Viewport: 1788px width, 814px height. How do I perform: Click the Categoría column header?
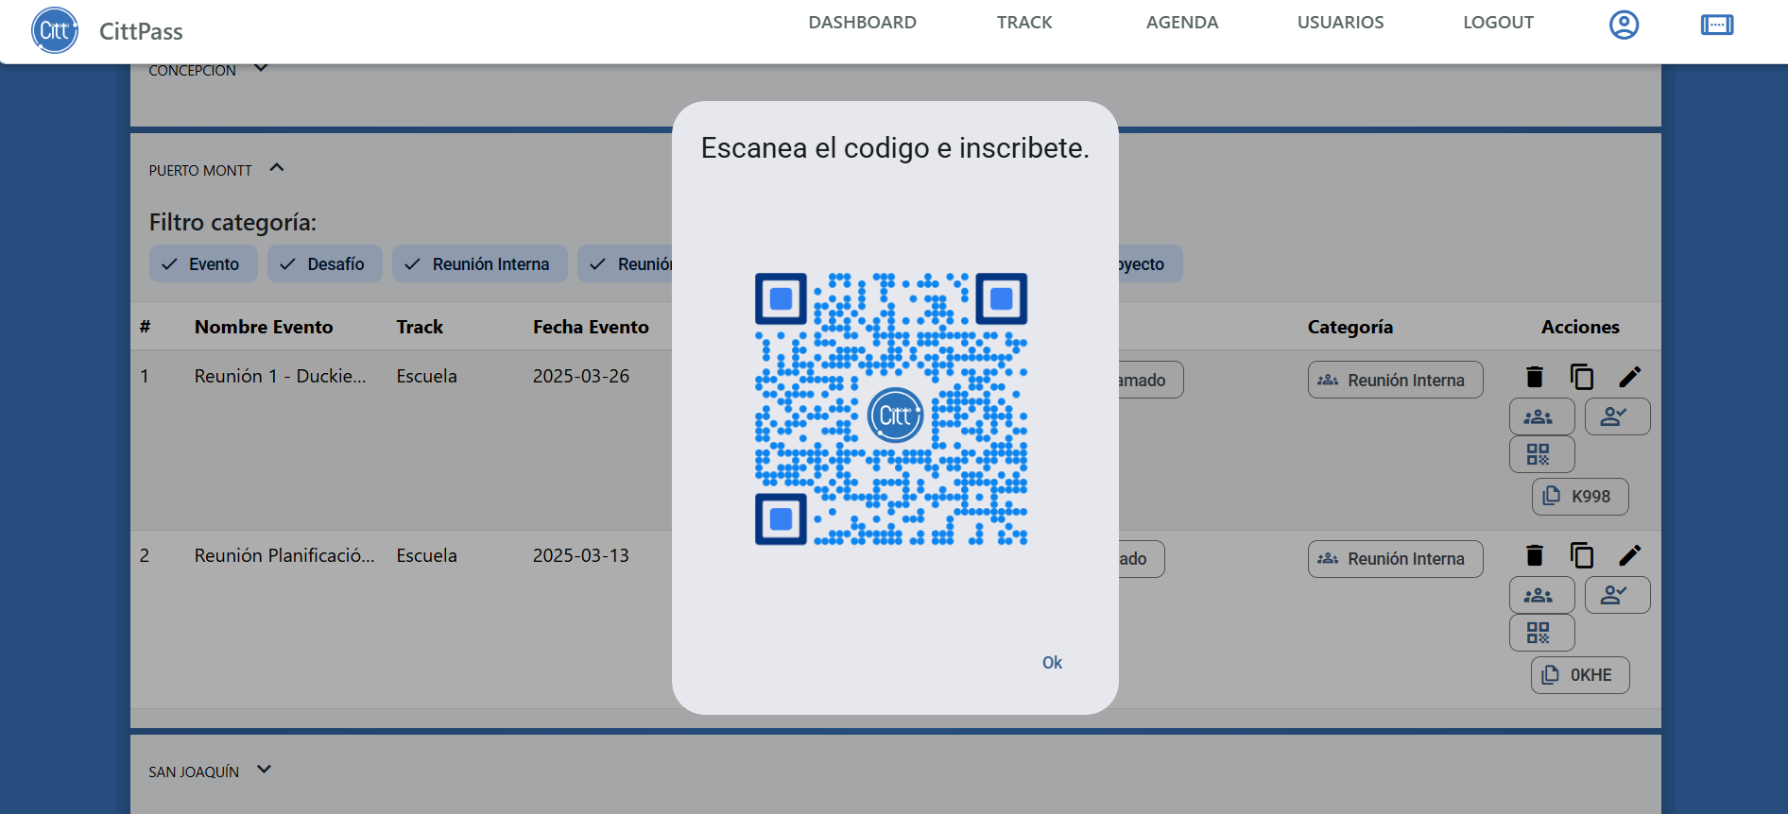coord(1350,327)
